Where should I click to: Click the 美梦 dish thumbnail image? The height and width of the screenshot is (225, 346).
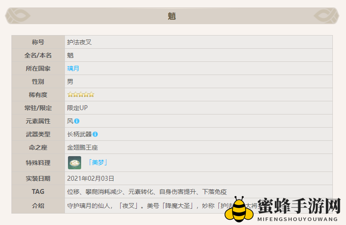click(75, 163)
